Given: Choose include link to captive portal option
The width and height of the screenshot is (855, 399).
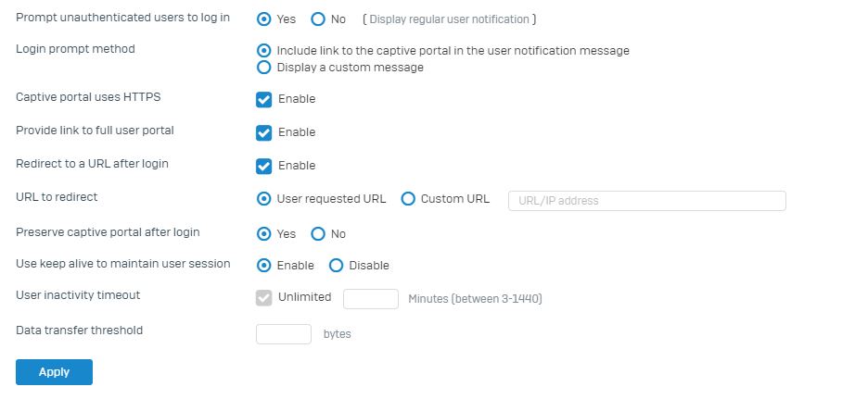Looking at the screenshot, I should (264, 51).
